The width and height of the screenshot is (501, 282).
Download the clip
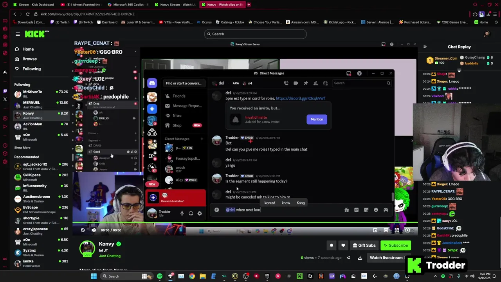[x=360, y=258]
